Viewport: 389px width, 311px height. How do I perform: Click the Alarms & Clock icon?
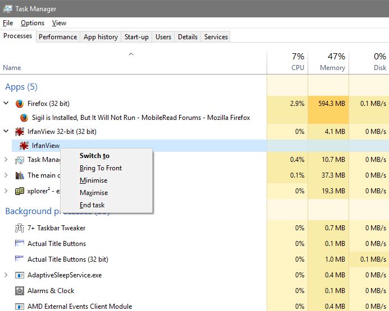(x=19, y=291)
